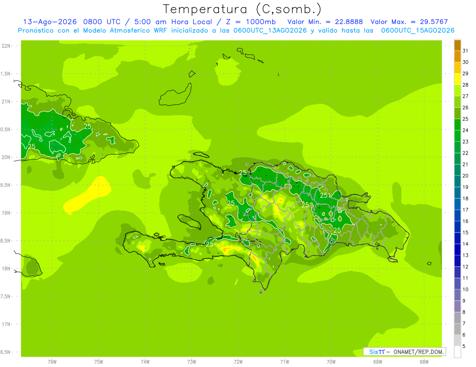Click the 76W longitude axis label
Screen dimensions: 476x367
[x=52, y=361]
